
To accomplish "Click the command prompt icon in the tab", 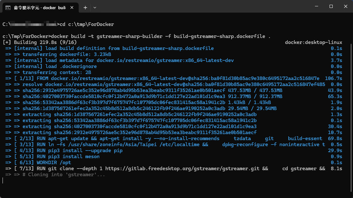I will [8, 7].
